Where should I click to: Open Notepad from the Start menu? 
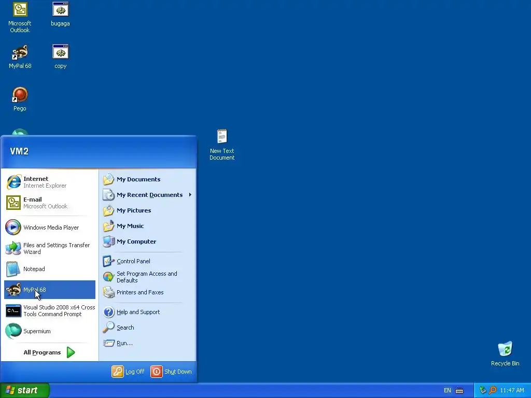[50, 269]
